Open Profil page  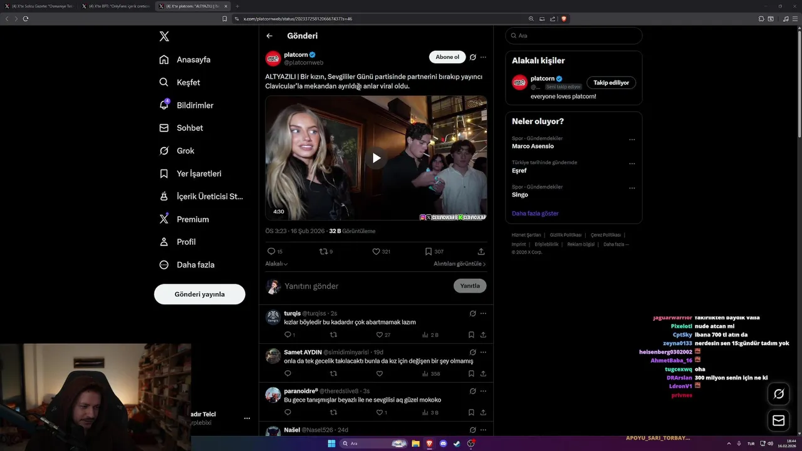177,242
